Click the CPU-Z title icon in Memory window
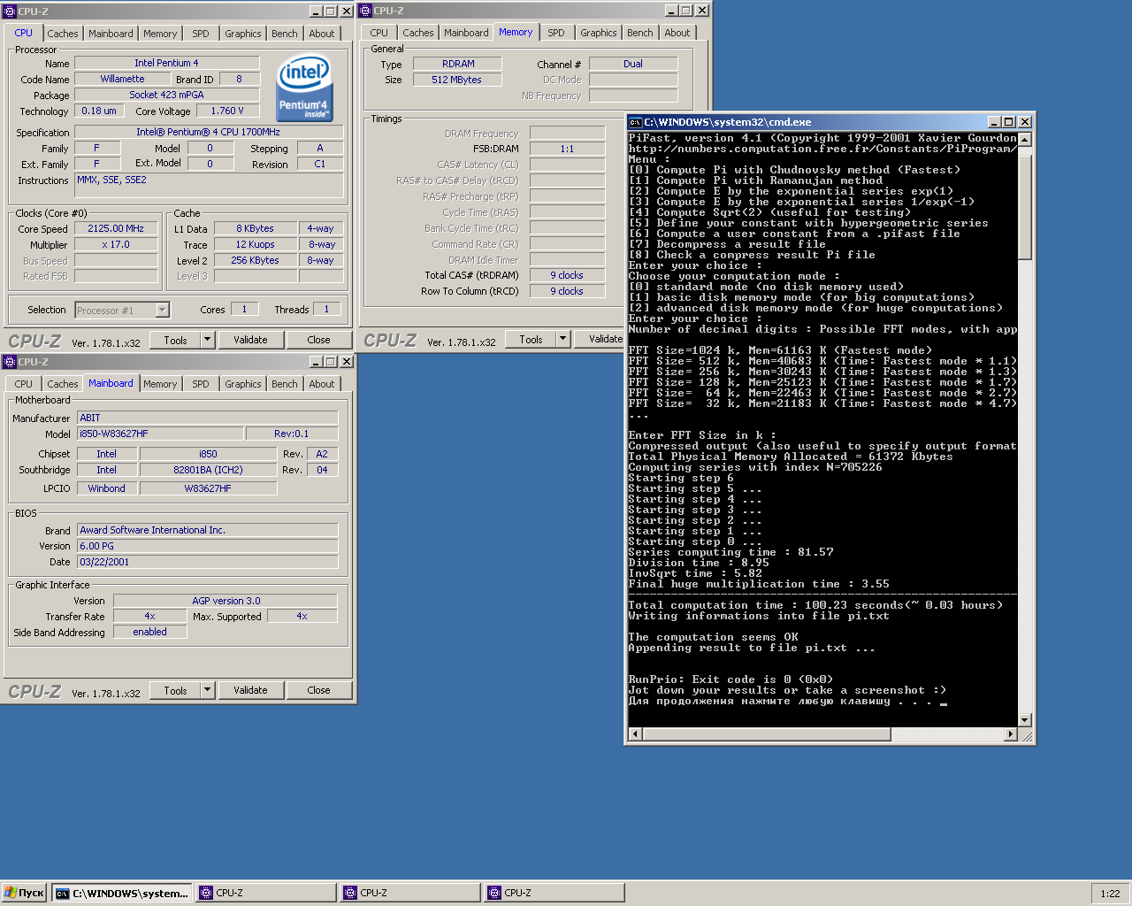Viewport: 1132px width, 906px height. click(365, 11)
